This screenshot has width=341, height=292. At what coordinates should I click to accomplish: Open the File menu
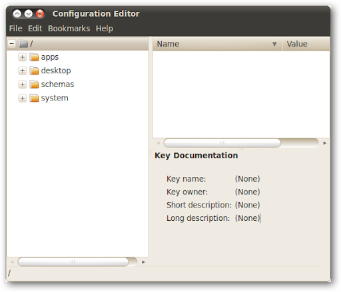(16, 29)
